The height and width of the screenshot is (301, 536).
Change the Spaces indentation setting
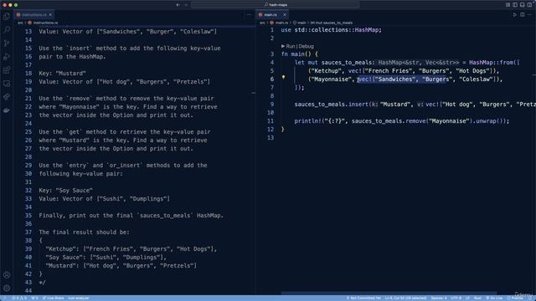coord(439,298)
